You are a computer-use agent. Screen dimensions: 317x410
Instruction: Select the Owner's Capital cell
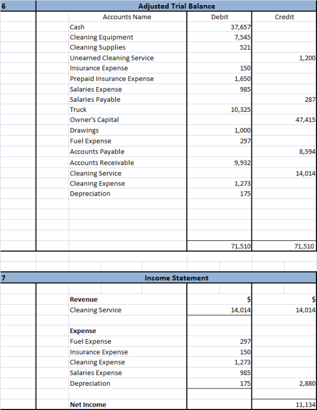click(128, 120)
